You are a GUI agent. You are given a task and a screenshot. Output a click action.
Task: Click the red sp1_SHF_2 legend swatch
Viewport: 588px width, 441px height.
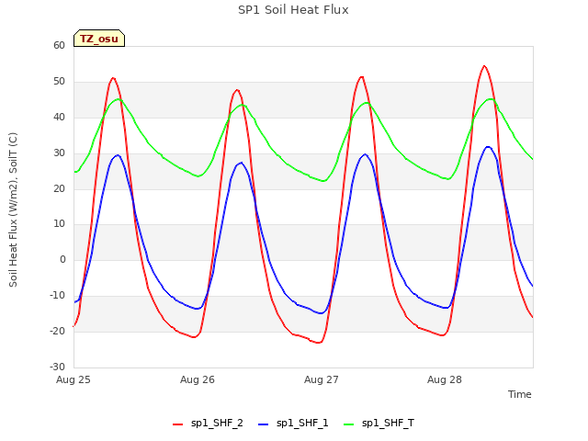pyautogui.click(x=177, y=424)
